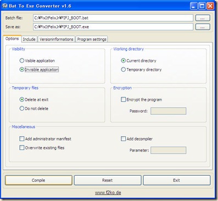This screenshot has height=201, width=218.
Task: Tick the Add administrator manifest checkbox
Action: [22, 139]
